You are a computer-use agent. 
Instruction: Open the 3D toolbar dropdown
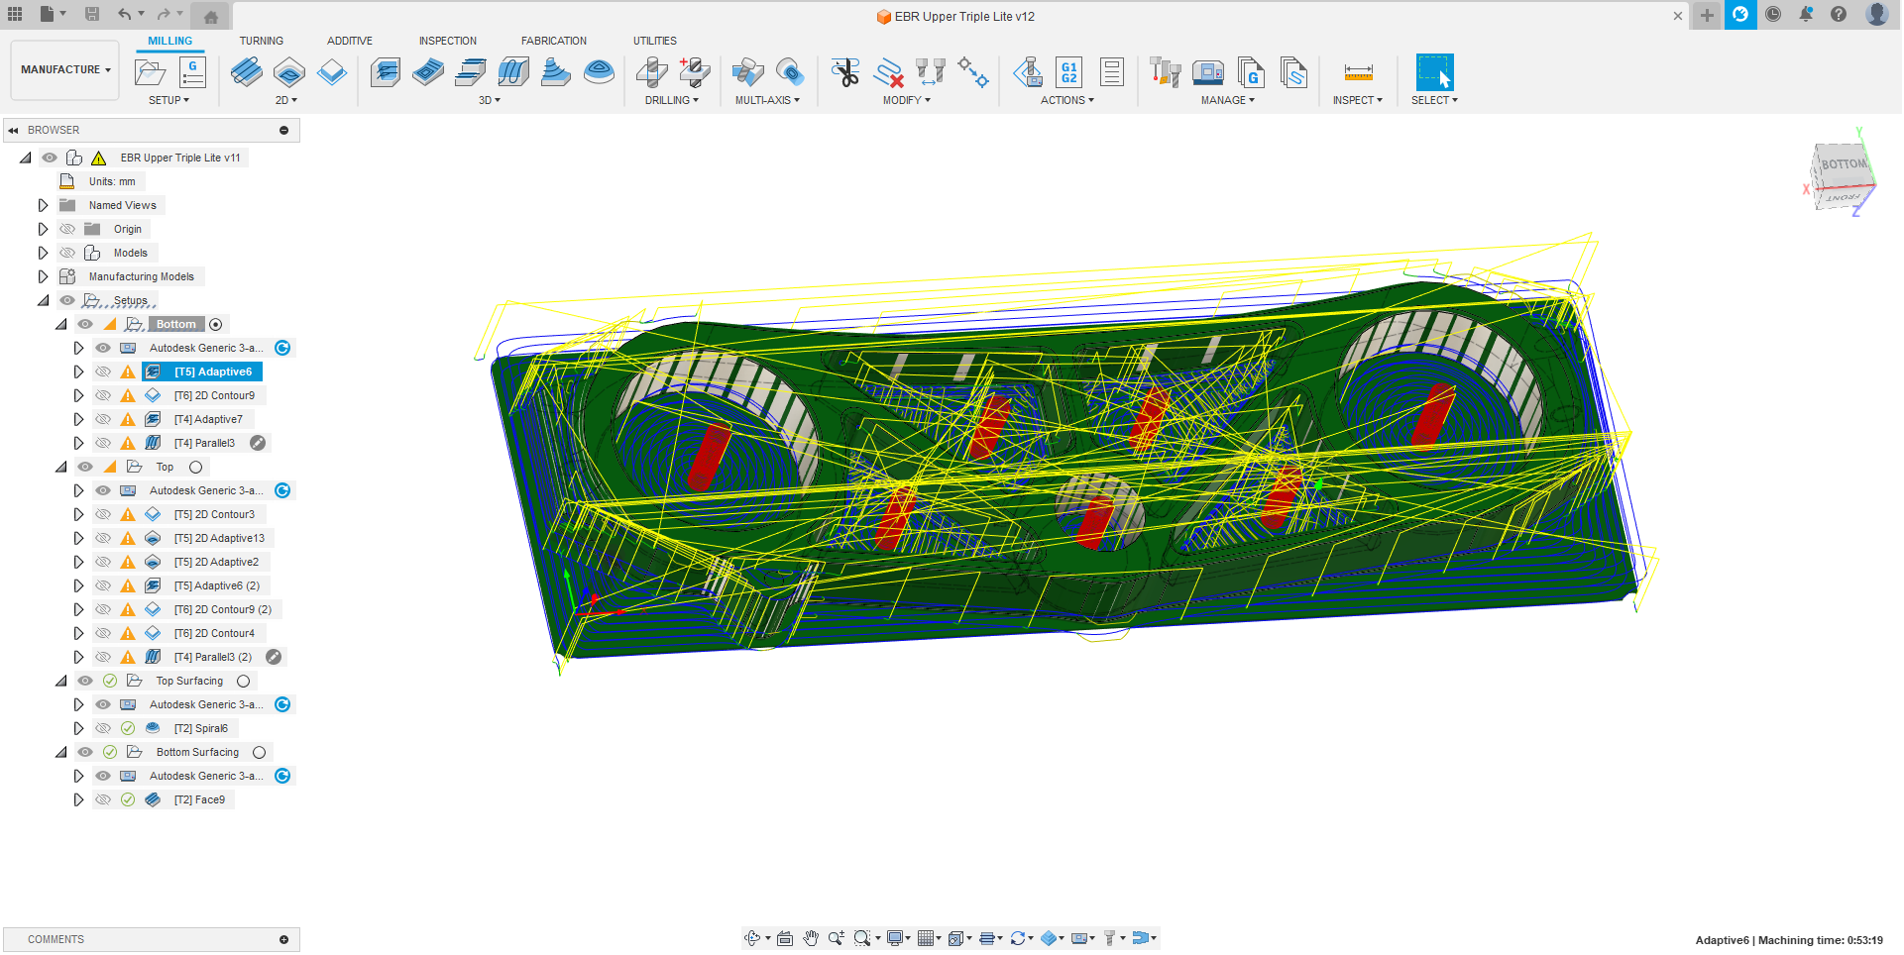click(489, 100)
